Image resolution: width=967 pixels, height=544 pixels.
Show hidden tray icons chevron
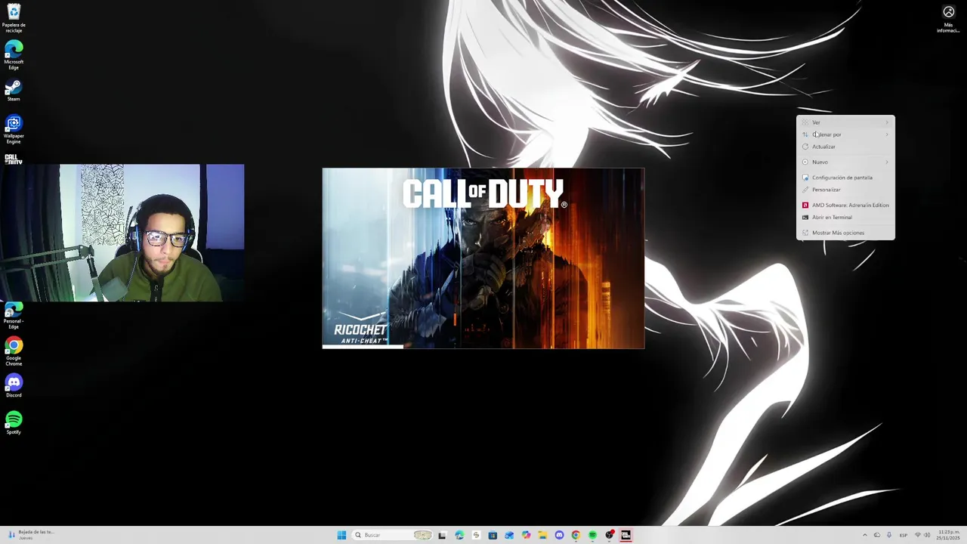click(x=865, y=535)
